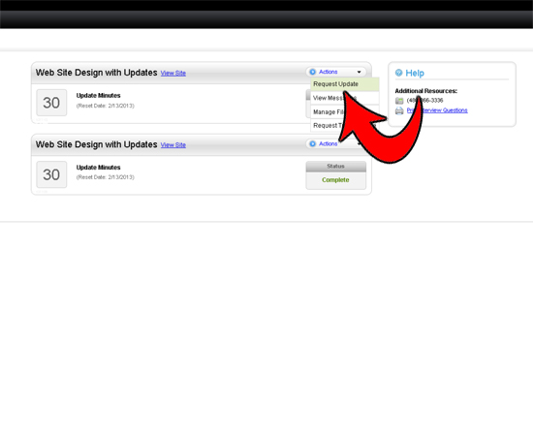This screenshot has height=436, width=533.
Task: Click the printer icon beside Interview Questions
Action: point(399,110)
